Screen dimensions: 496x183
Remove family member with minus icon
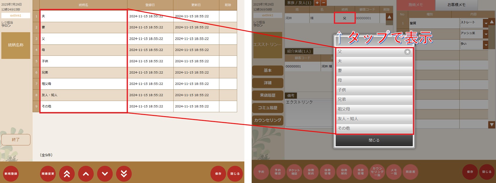tap(324, 3)
